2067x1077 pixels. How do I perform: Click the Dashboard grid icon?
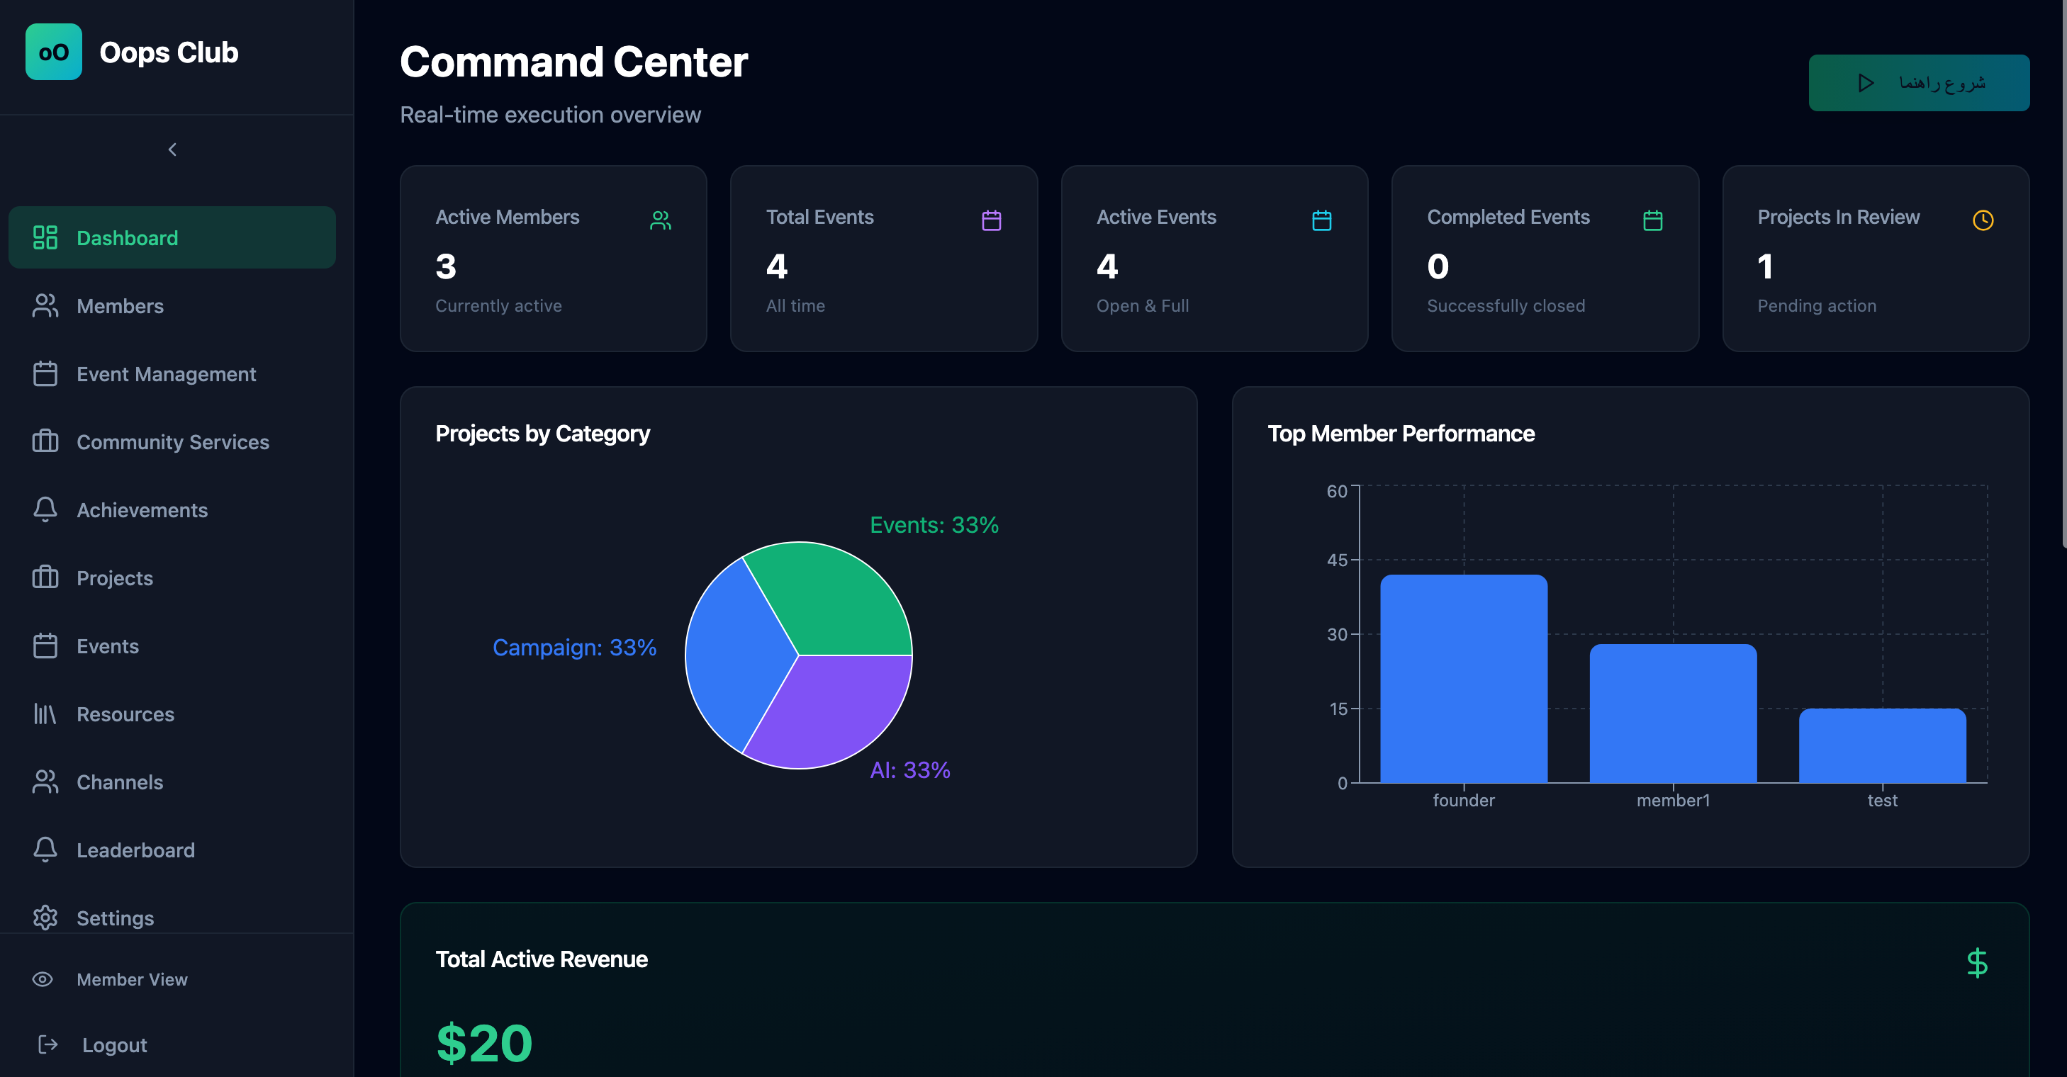click(x=45, y=237)
